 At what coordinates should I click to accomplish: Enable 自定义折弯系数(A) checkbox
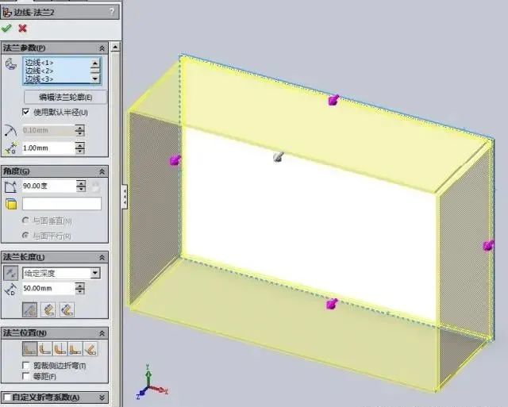click(7, 397)
